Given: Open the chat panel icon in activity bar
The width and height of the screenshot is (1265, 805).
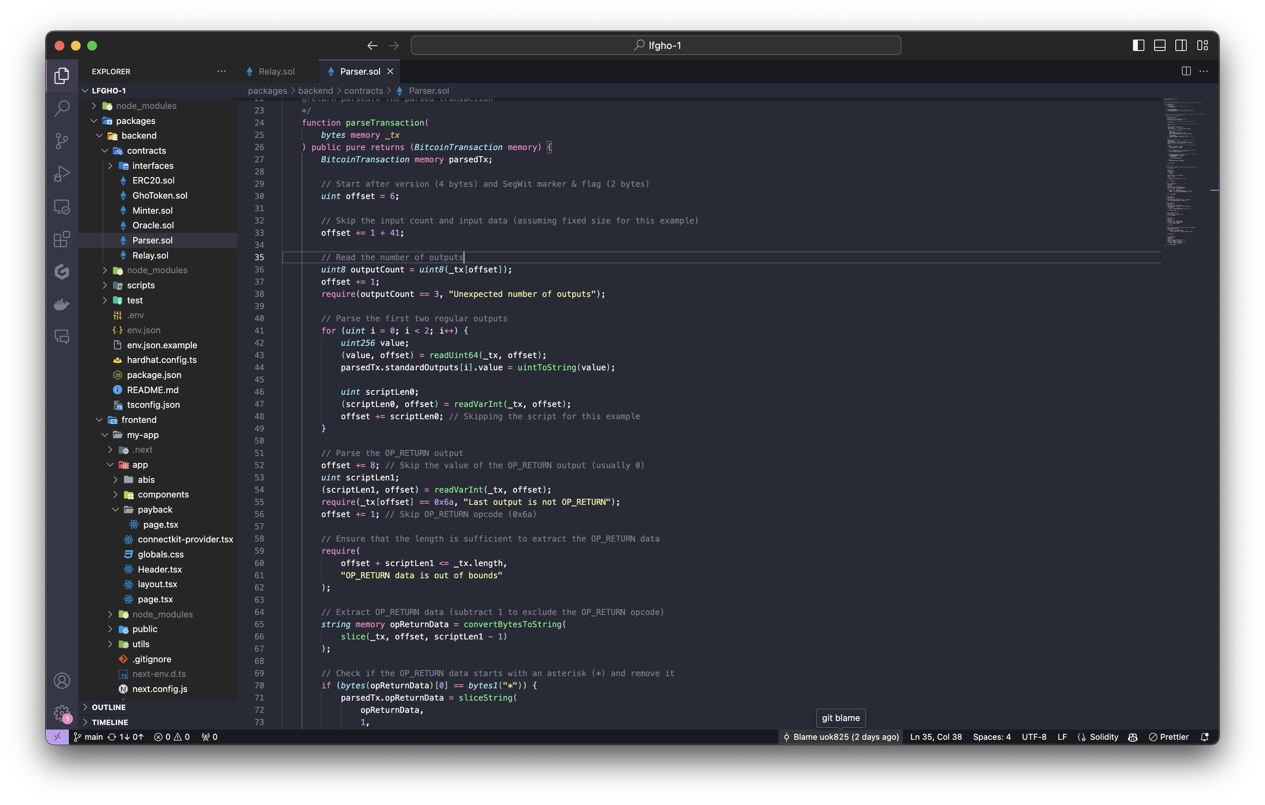Looking at the screenshot, I should (62, 336).
